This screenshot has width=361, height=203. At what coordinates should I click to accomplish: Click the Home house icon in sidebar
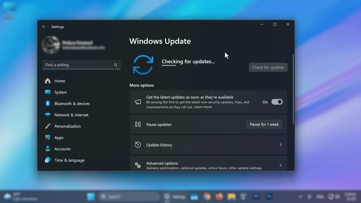point(48,81)
